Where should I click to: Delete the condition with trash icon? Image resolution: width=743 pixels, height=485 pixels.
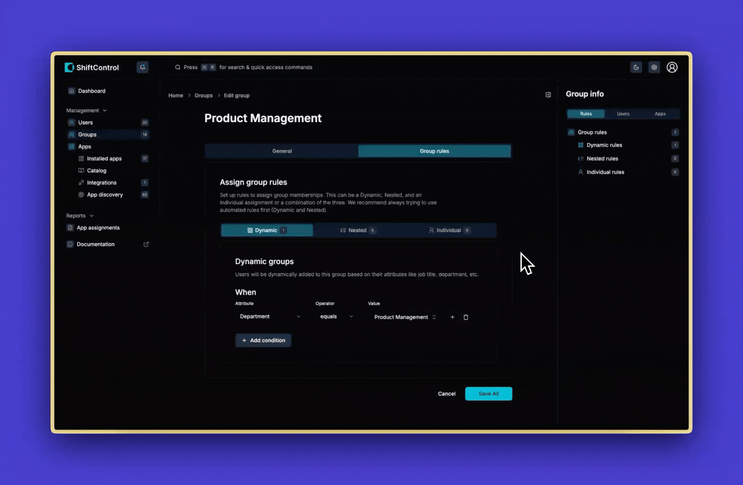pos(466,317)
